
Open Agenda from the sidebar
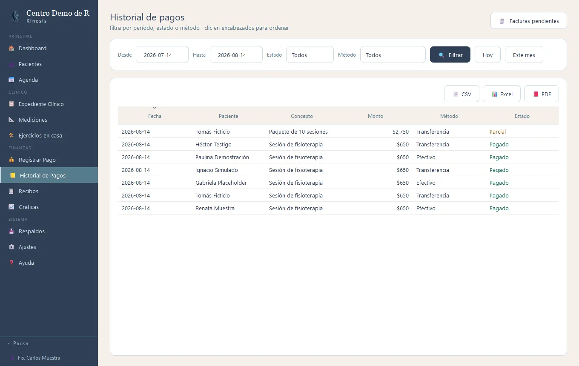click(x=49, y=80)
